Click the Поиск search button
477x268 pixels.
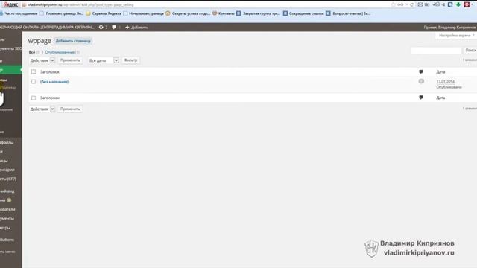point(470,50)
